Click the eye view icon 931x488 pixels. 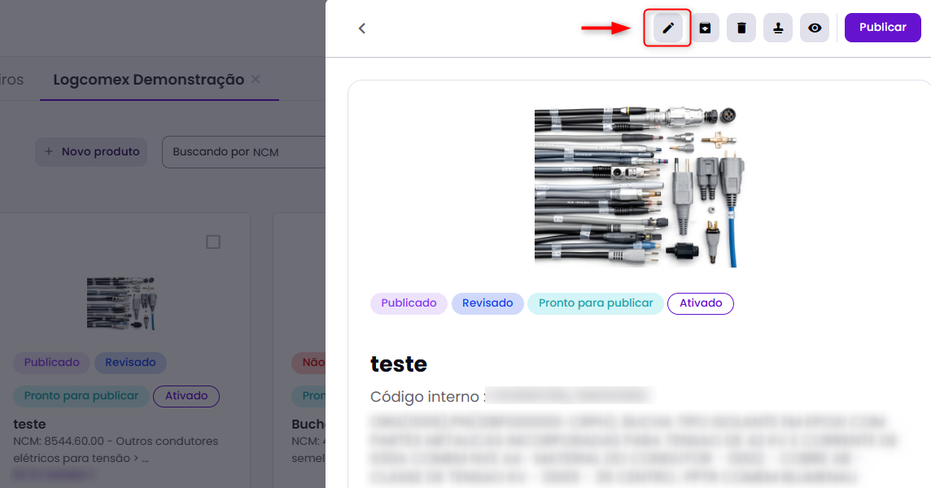click(815, 28)
